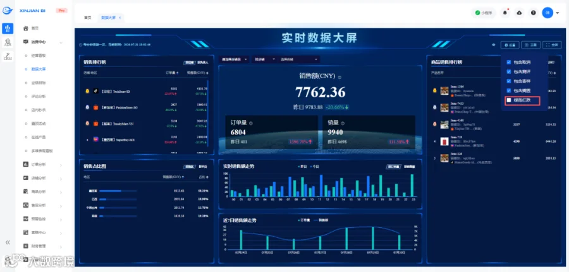Click the platform icon of SuperBuy-MX row
Image resolution: width=569 pixels, height=272 pixels.
(x=96, y=139)
